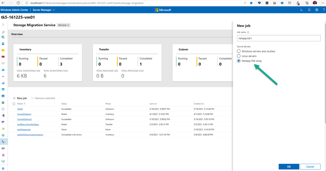Open the red Firewall tool icon in sidebar
326x171 pixels.
(x=3, y=57)
